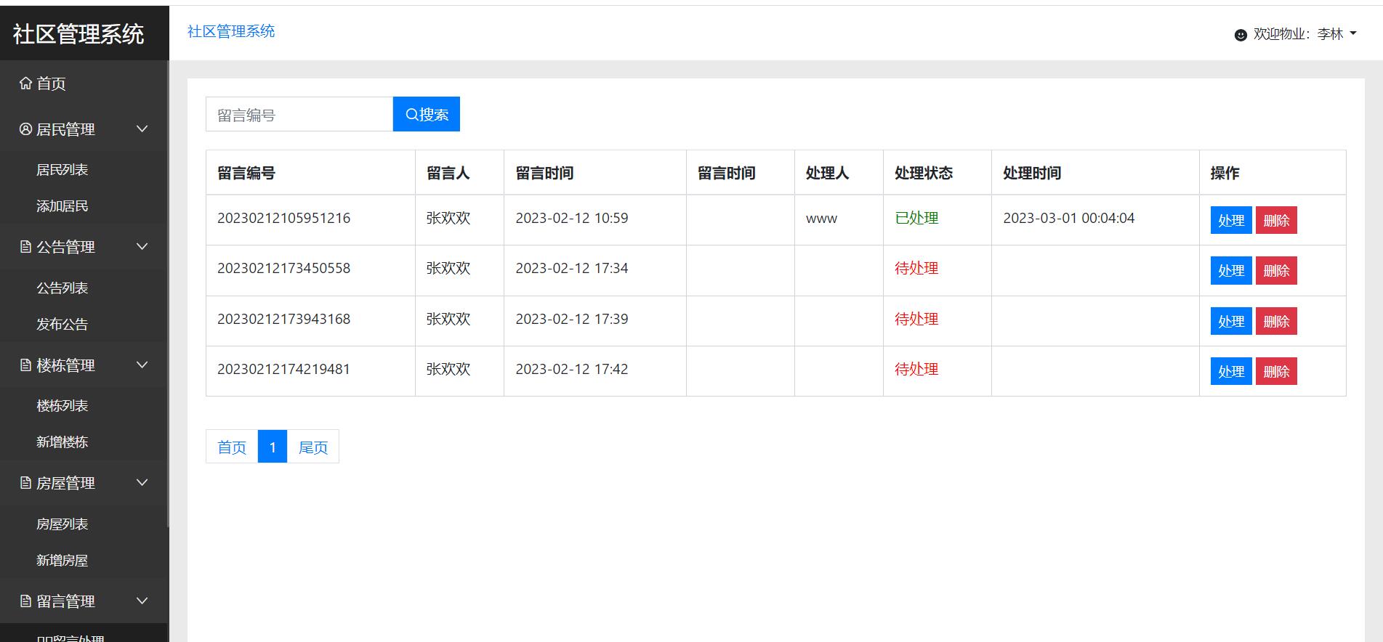Click the sidebar 社区管理系统 logo title
1383x642 pixels.
pyautogui.click(x=78, y=34)
